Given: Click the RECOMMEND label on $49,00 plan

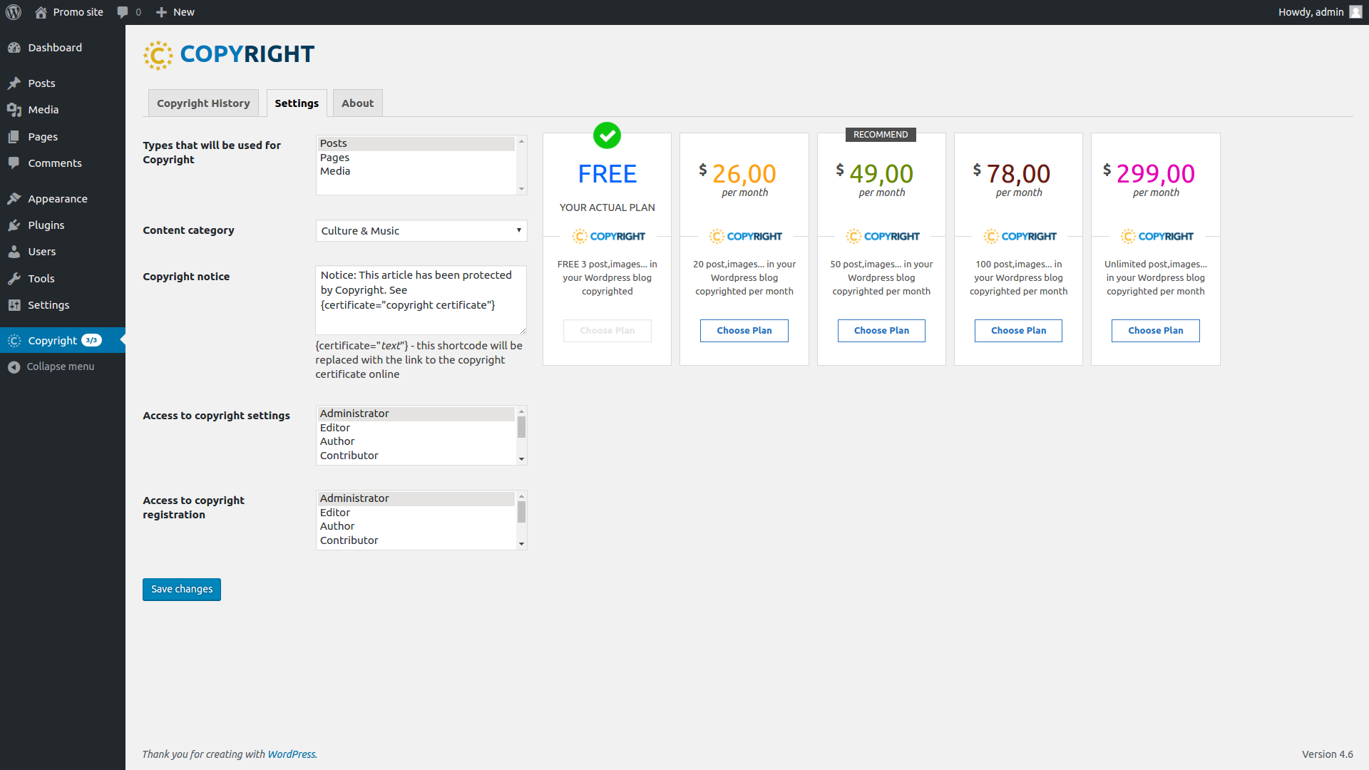Looking at the screenshot, I should pyautogui.click(x=881, y=135).
